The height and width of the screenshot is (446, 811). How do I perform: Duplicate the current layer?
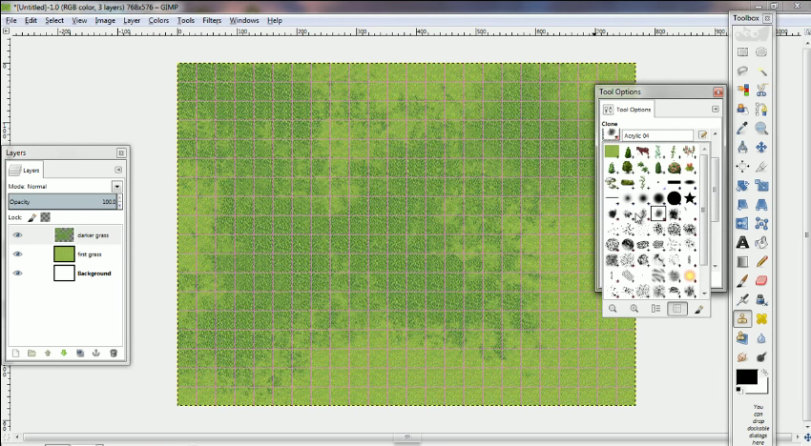tap(80, 353)
